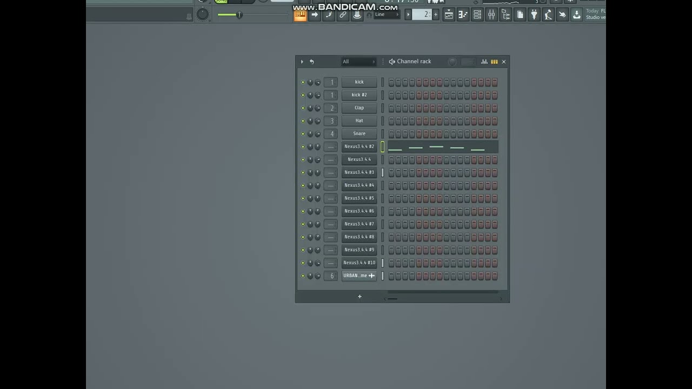Click the tempo tapper icon
The width and height of the screenshot is (692, 389).
(548, 15)
